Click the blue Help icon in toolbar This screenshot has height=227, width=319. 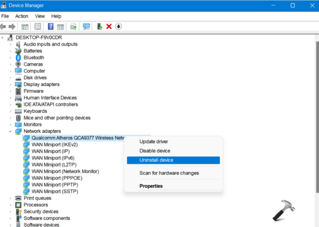[51, 26]
